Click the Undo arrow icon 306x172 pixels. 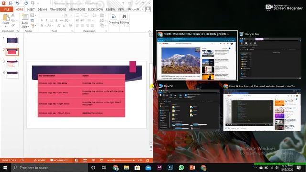tap(17, 3)
